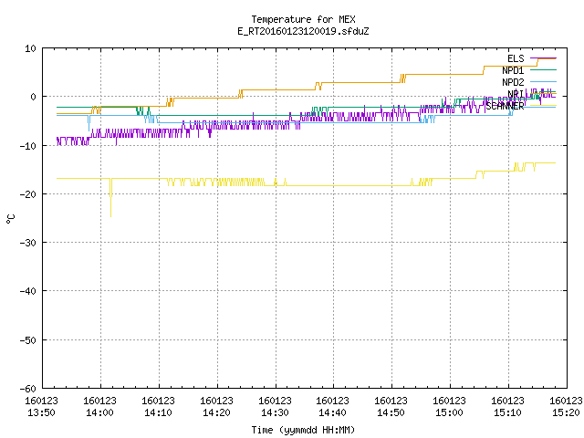
Task: Click the x-axis tick label 14:40
Action: click(332, 412)
